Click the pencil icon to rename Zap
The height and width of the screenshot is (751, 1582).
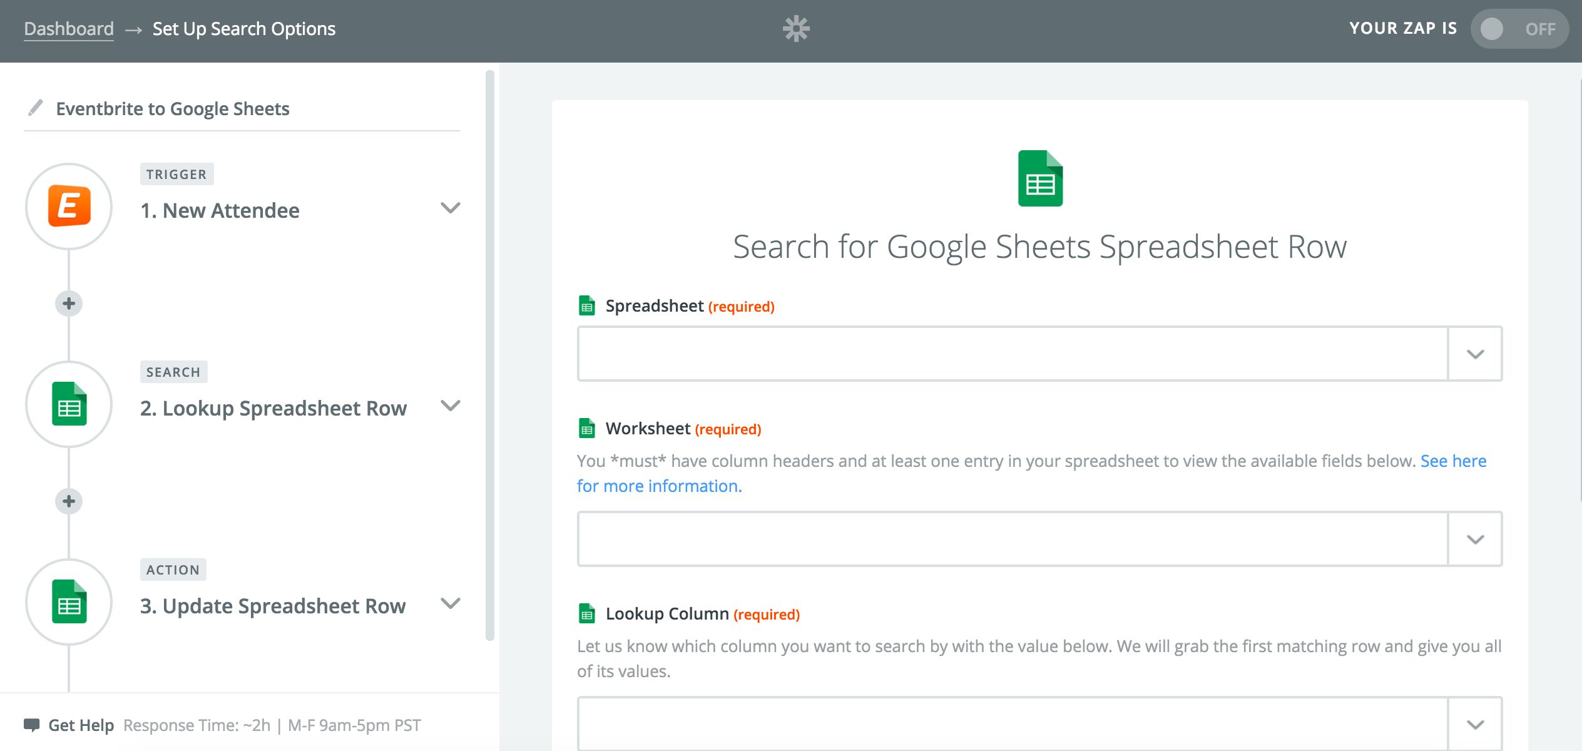36,108
